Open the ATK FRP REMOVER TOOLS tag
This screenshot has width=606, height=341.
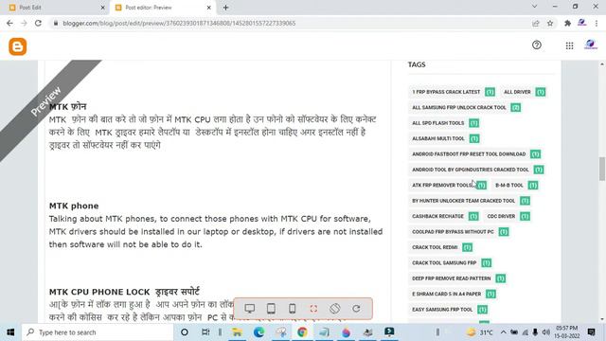(x=449, y=186)
